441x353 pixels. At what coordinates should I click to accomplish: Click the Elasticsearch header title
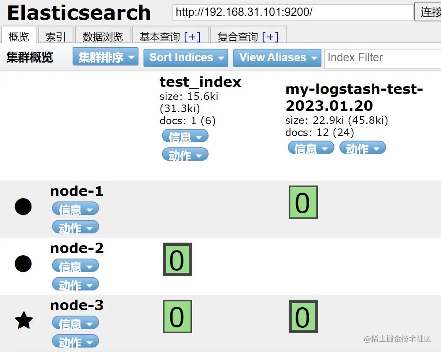pos(79,13)
